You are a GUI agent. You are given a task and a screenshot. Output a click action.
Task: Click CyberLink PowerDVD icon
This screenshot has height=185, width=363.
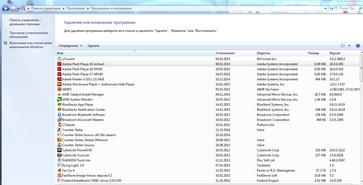point(59,151)
